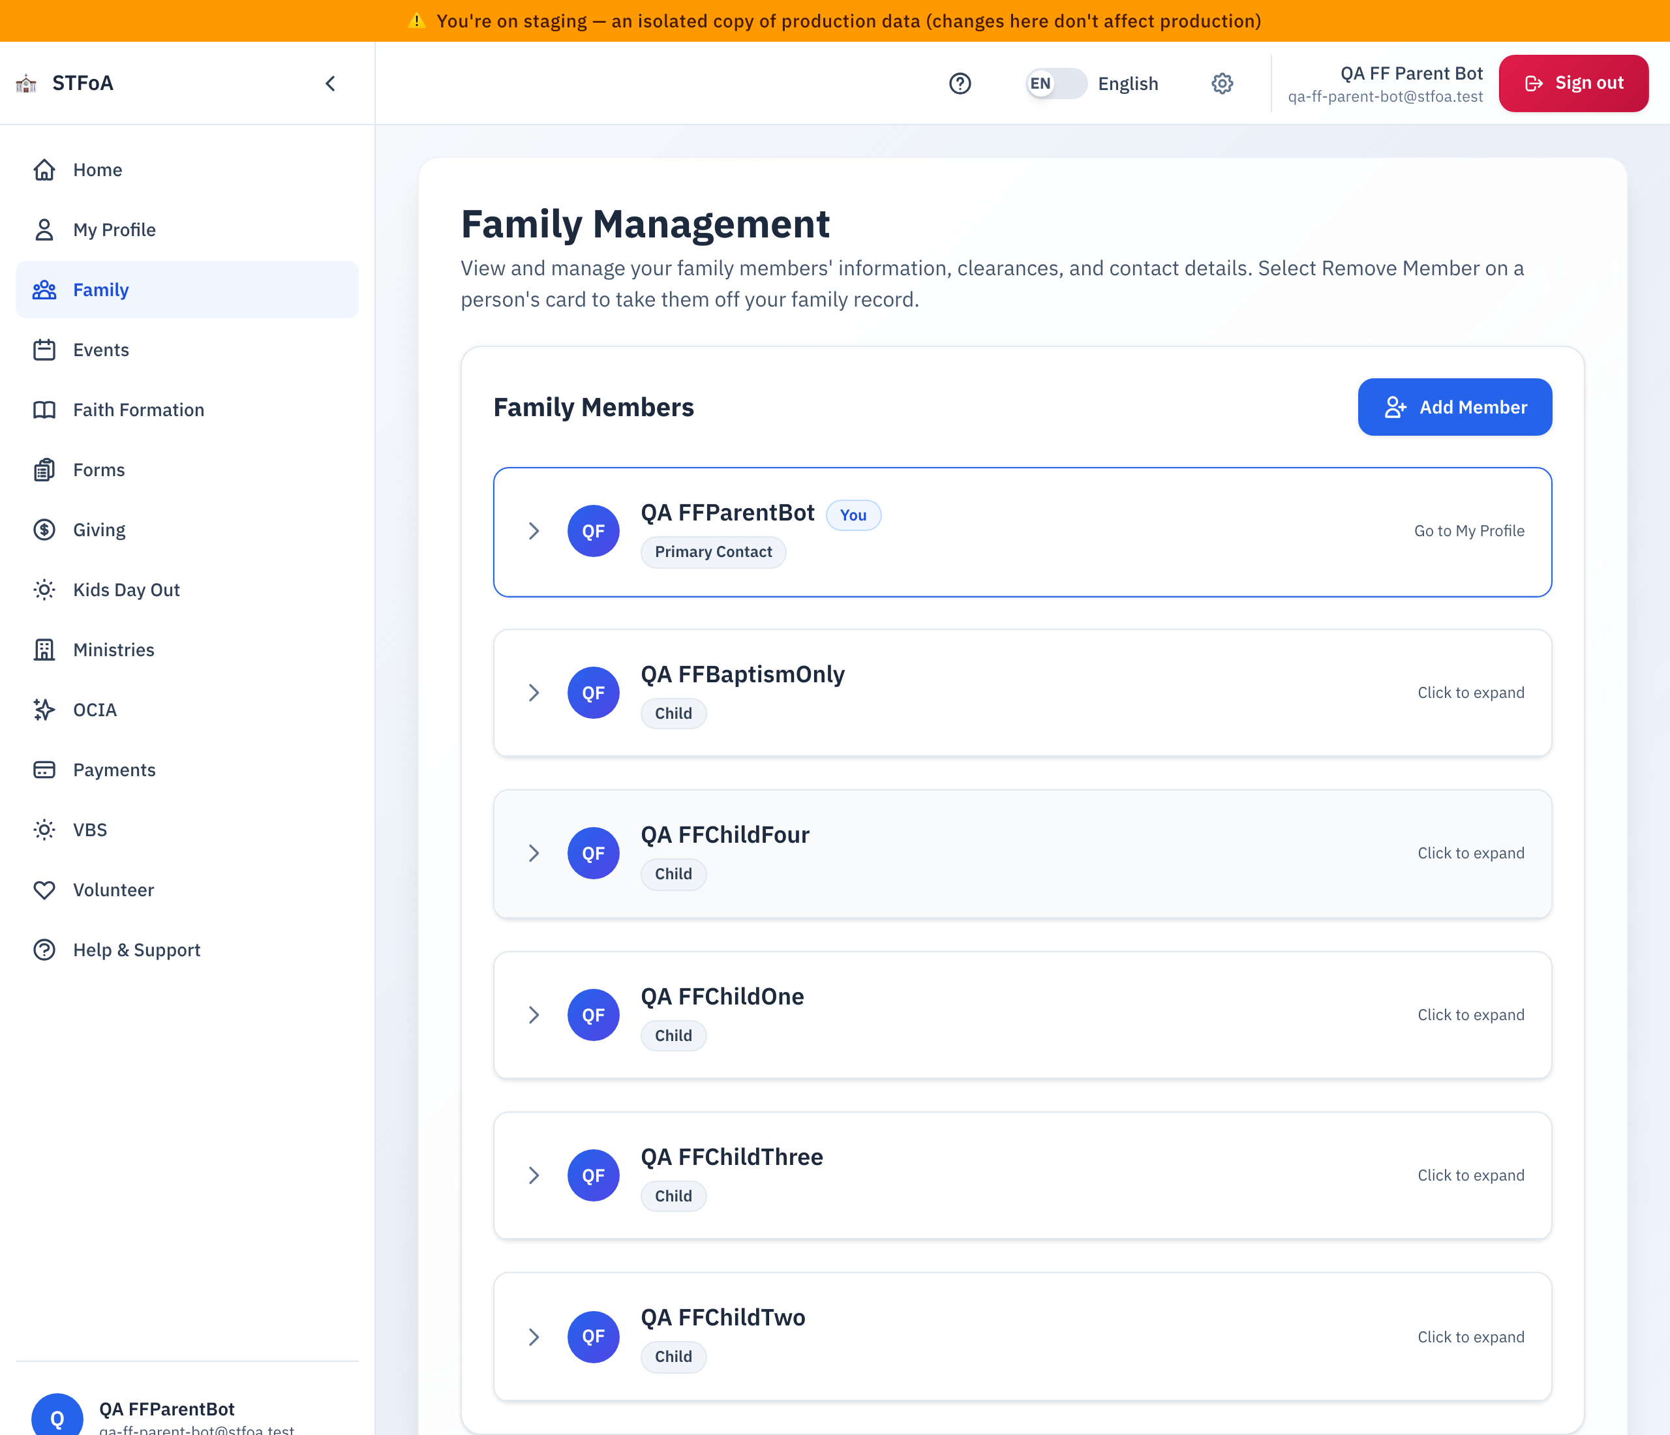Add a new family member
Image resolution: width=1670 pixels, height=1435 pixels.
(1455, 407)
